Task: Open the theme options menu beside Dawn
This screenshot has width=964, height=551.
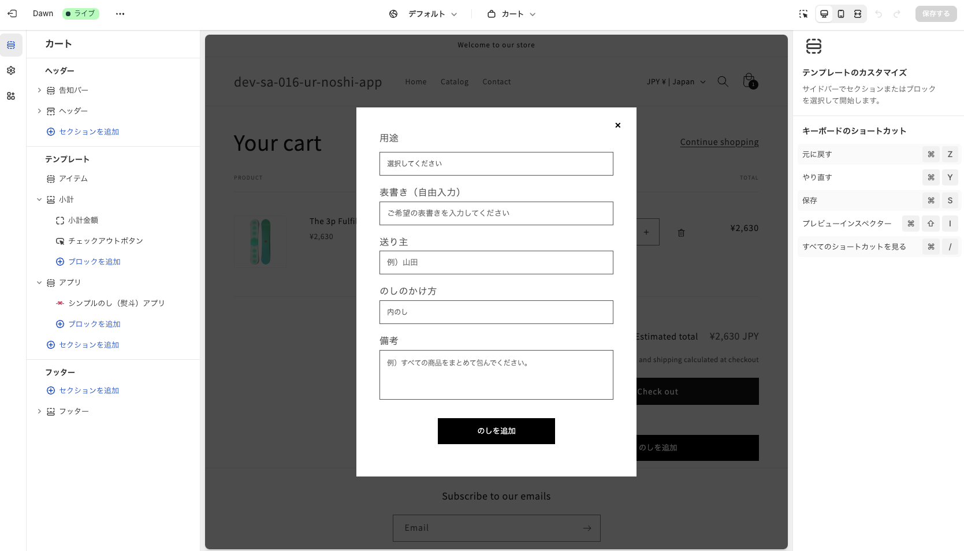Action: coord(120,13)
